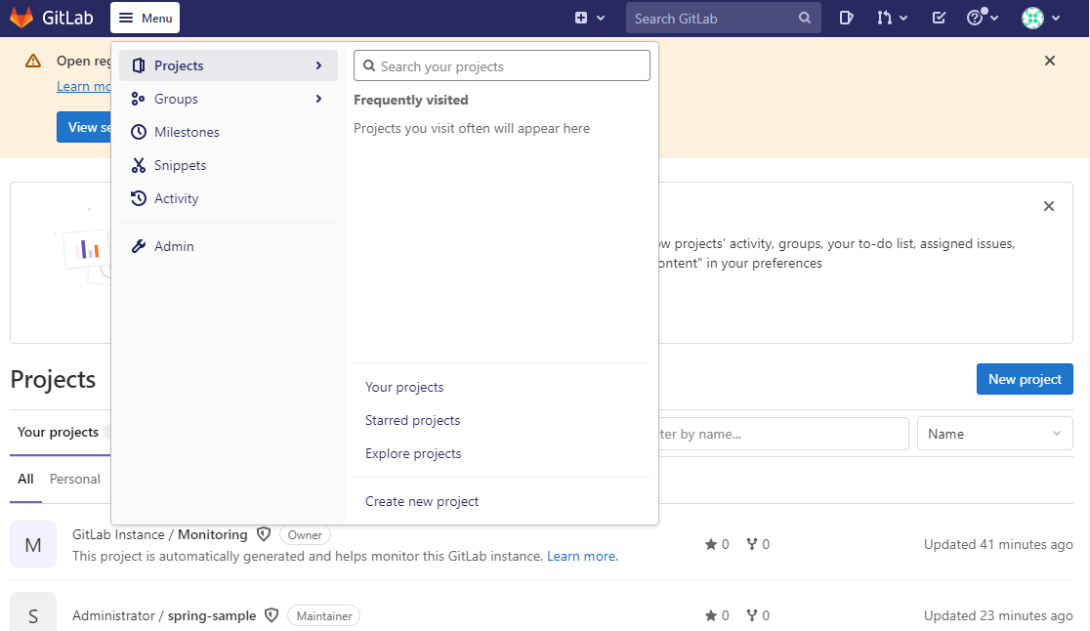
Task: Expand the Groups submenu chevron
Action: [x=318, y=99]
